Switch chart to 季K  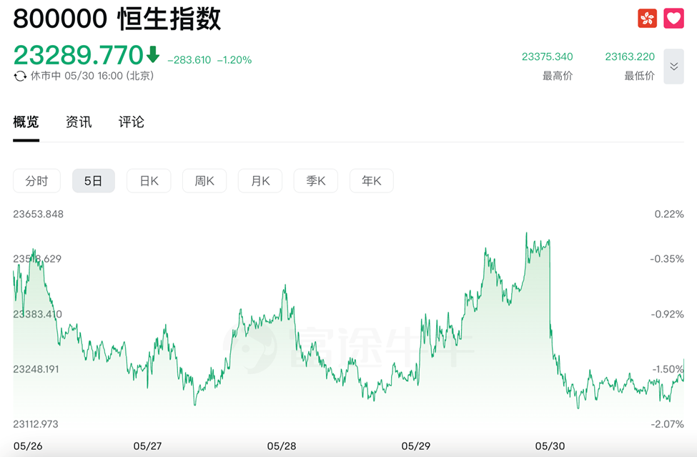pos(315,181)
